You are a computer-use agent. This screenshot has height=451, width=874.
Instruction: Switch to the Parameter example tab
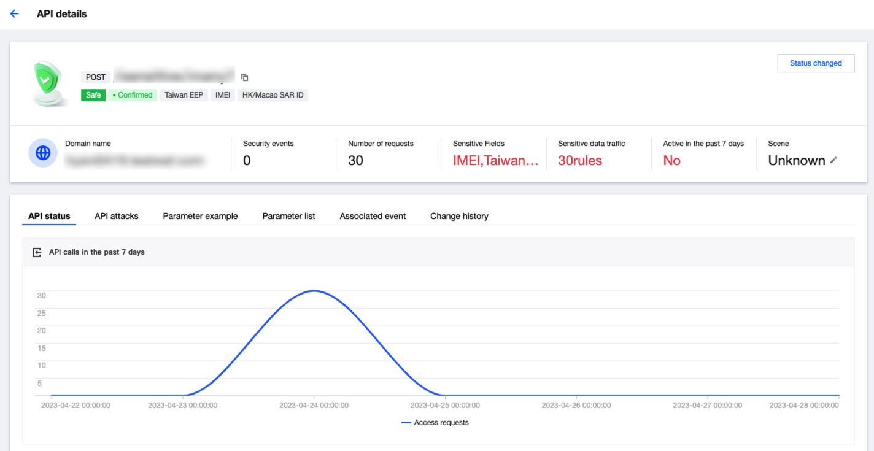(x=200, y=216)
